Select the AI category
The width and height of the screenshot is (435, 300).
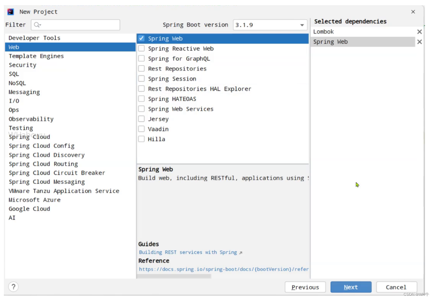click(x=70, y=218)
